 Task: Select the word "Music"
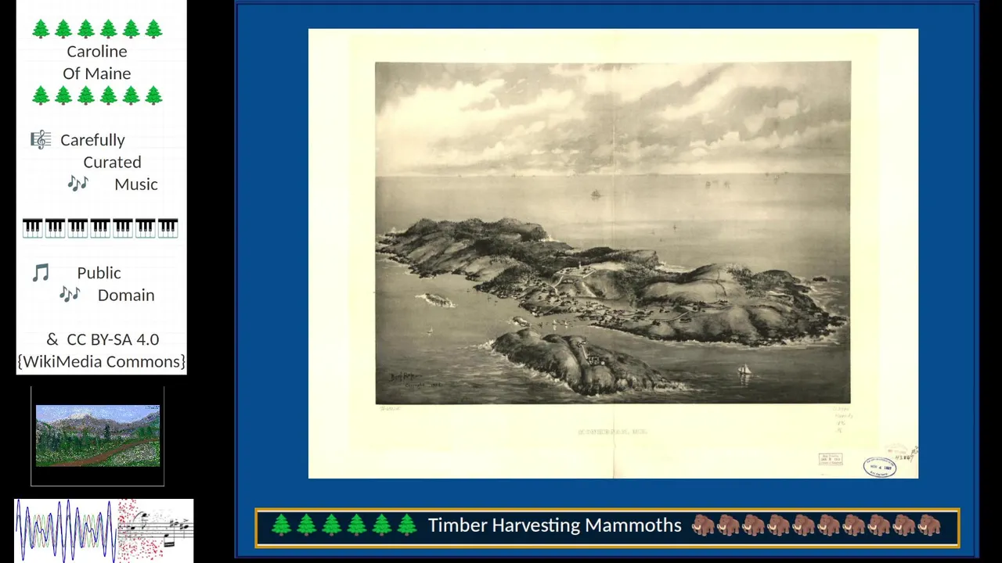point(136,185)
